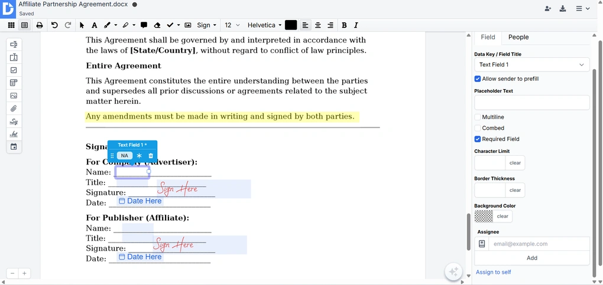Add initials field from sidebar

14,135
